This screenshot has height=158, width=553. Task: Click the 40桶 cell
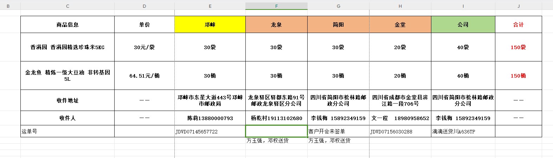click(463, 75)
